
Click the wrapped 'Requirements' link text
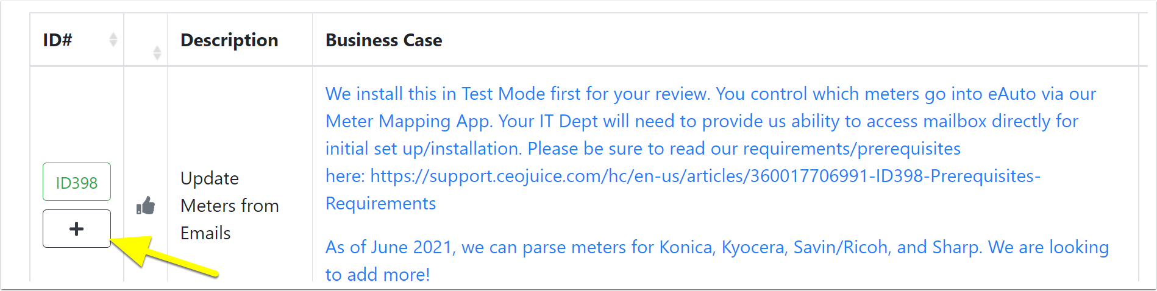(381, 203)
